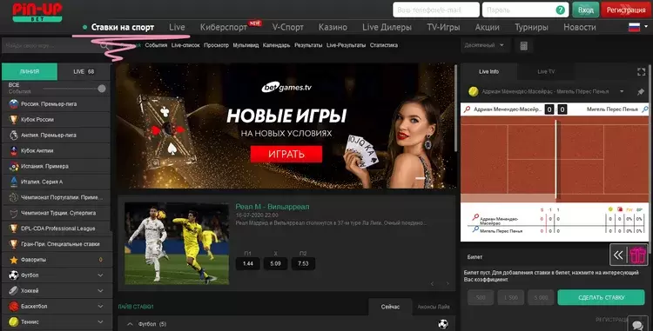
Task: Click the football icon in live bets
Action: [x=443, y=324]
